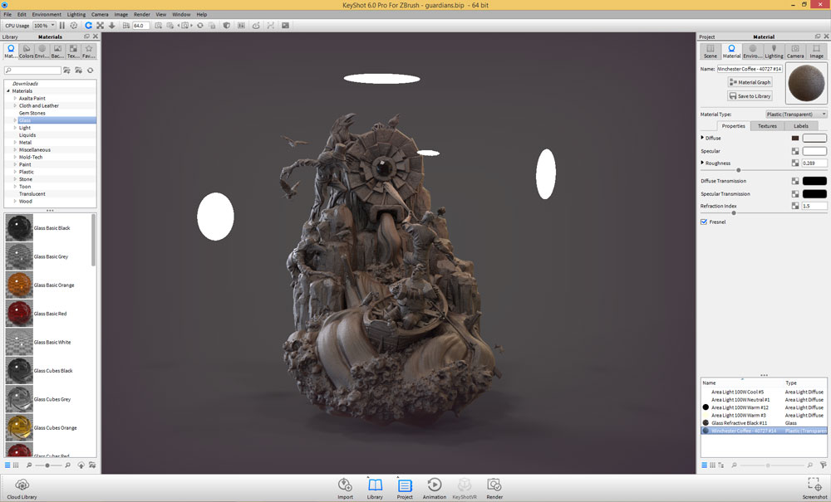
Task: Click the texture toggle for Refraction Index
Action: [795, 207]
